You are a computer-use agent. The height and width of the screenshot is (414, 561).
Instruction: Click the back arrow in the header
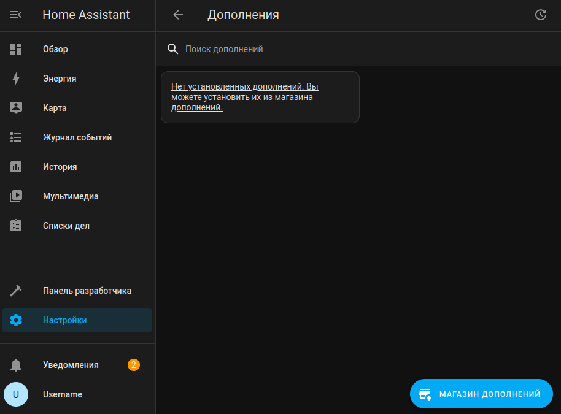(178, 15)
